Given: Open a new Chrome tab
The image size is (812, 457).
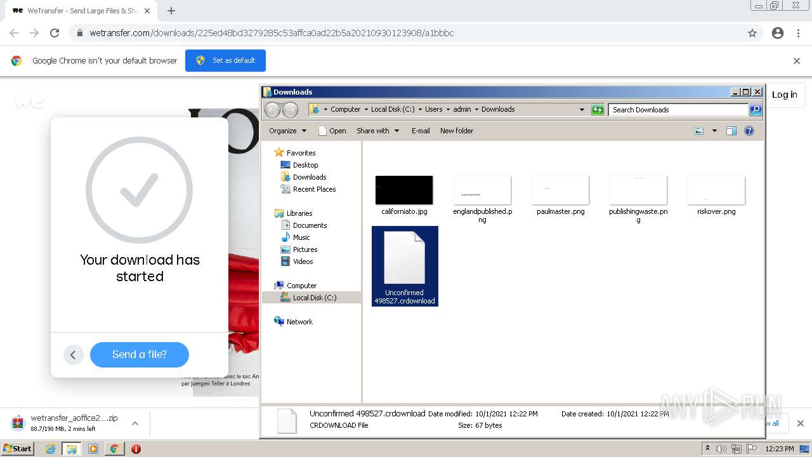Looking at the screenshot, I should tap(171, 11).
